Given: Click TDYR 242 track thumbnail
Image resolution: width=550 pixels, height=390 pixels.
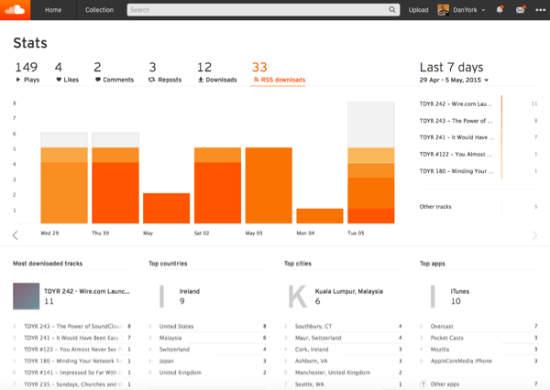Looking at the screenshot, I should point(26,295).
